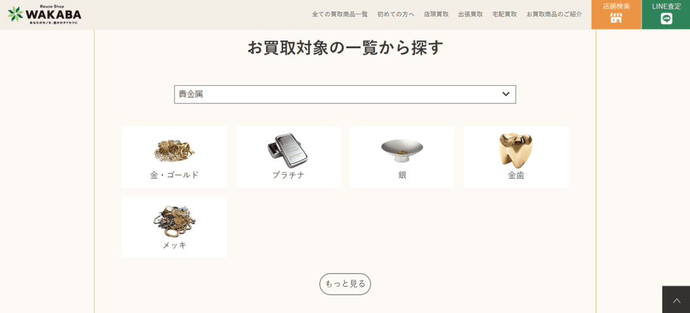This screenshot has width=690, height=313.
Task: Open the 店頭買取 menu item
Action: tap(436, 14)
